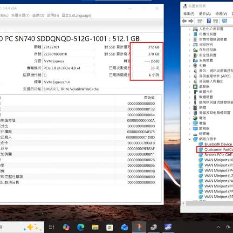Select WAN Miniport (L2TP) entry

click(x=219, y=176)
